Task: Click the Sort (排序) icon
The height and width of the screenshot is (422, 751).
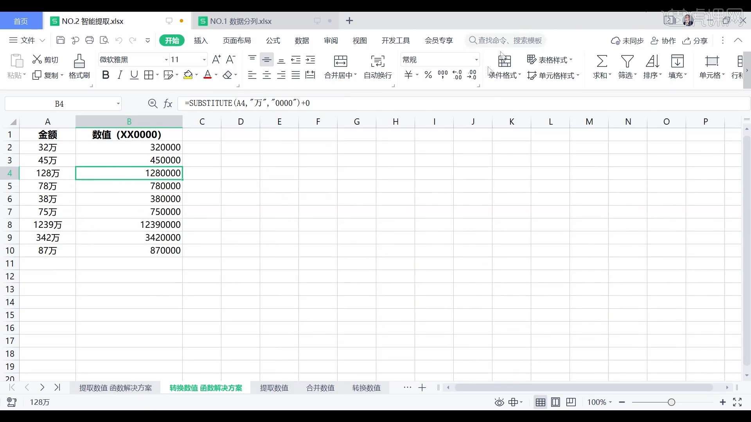Action: 652,61
